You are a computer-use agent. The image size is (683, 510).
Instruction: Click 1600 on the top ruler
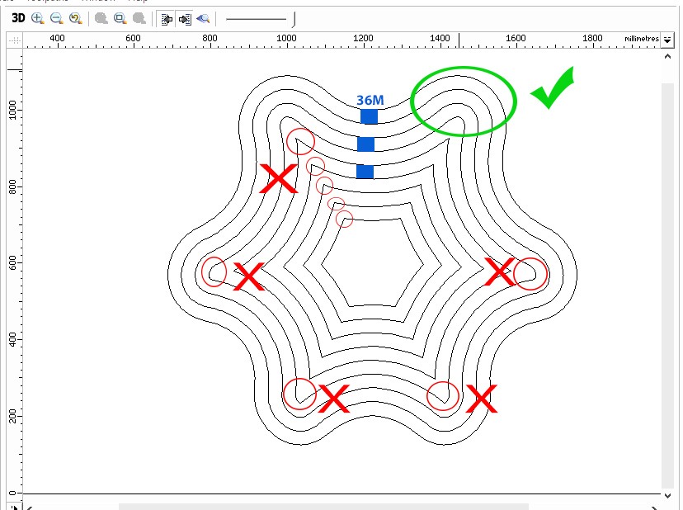pos(516,38)
